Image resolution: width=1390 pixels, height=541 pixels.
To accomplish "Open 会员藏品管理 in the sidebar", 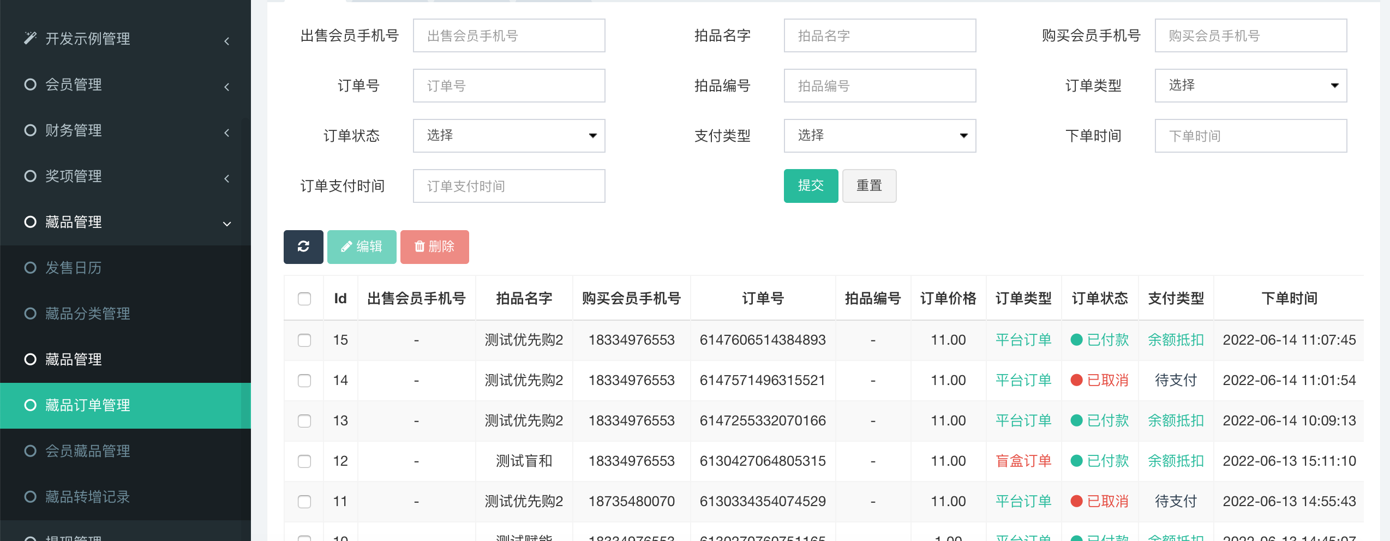I will point(125,451).
